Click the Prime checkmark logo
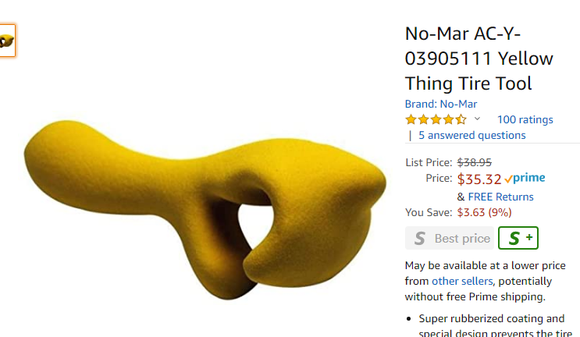The height and width of the screenshot is (337, 580). click(525, 178)
